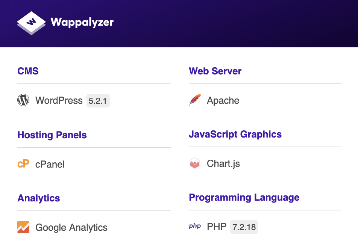This screenshot has width=358, height=248.
Task: Open the cPanel technology link
Action: [50, 164]
